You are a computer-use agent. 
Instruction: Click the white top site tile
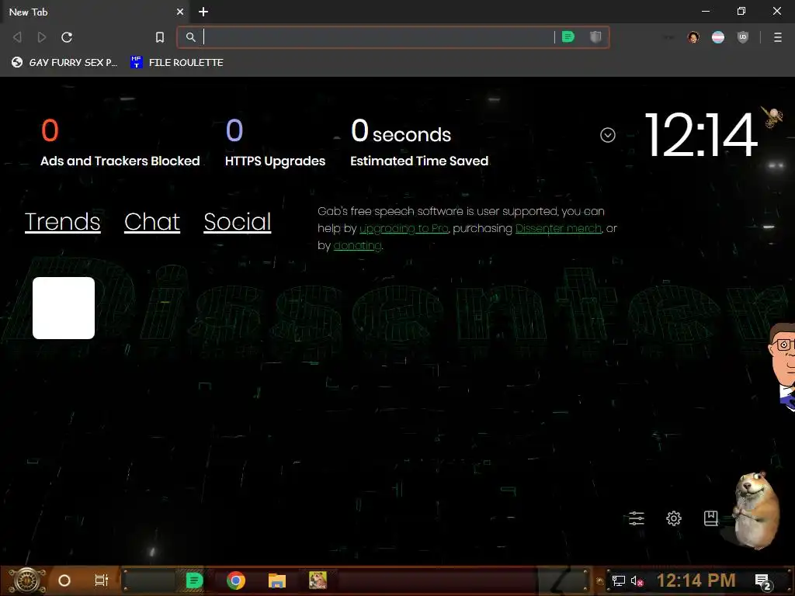tap(64, 308)
